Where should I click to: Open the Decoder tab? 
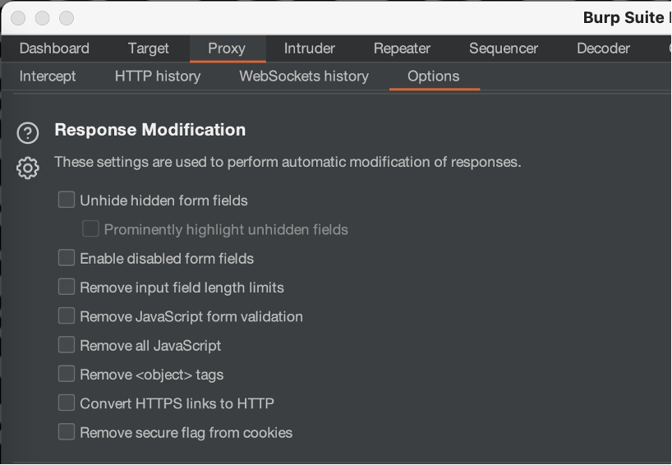click(x=604, y=48)
